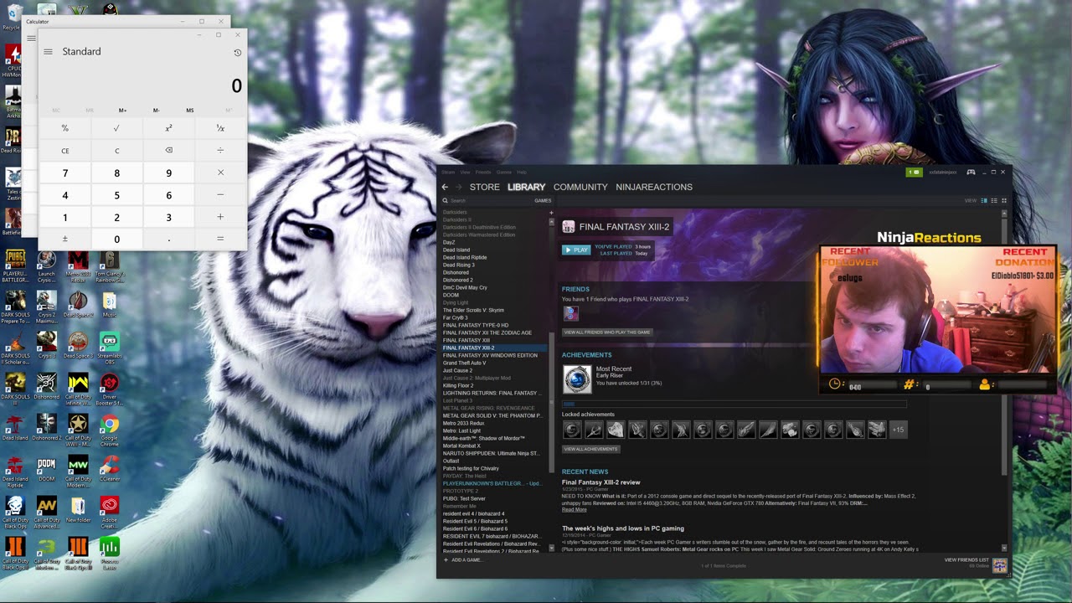Open the Games menu in Steam
Image resolution: width=1072 pixels, height=603 pixels.
(x=503, y=172)
